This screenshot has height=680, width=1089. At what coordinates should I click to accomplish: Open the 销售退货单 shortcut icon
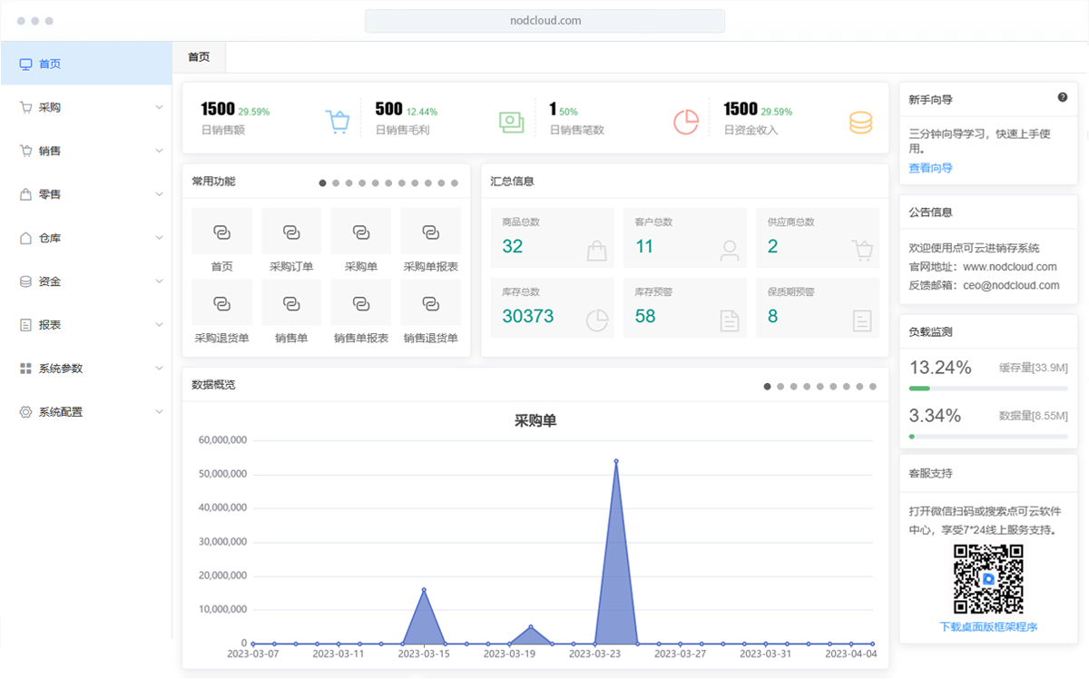(430, 303)
